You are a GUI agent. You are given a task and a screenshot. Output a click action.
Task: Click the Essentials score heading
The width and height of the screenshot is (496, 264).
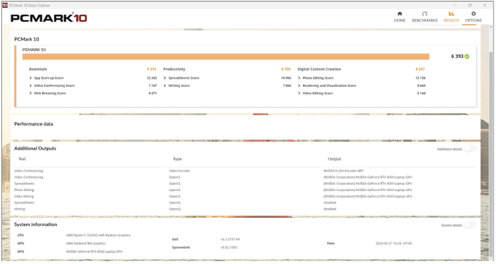pyautogui.click(x=38, y=69)
